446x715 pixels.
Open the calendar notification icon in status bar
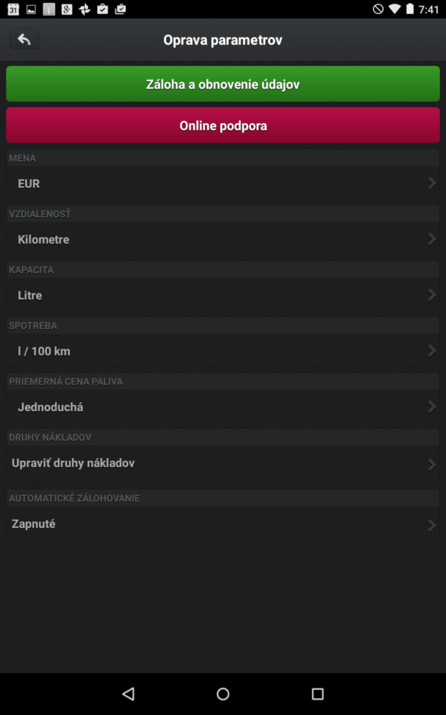[x=13, y=9]
